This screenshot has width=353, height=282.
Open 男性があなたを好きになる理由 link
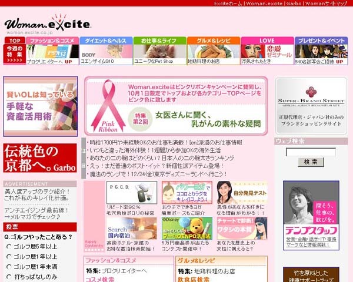click(241, 210)
